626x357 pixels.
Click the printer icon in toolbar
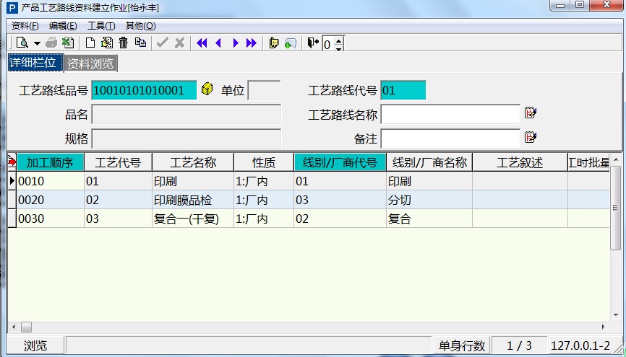(x=51, y=43)
